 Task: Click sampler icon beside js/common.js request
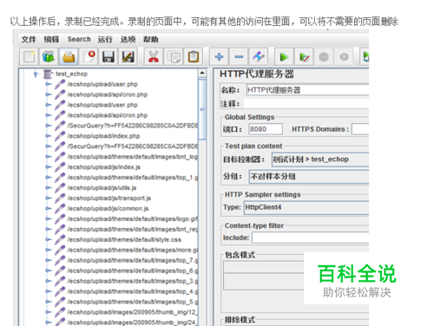click(60, 208)
